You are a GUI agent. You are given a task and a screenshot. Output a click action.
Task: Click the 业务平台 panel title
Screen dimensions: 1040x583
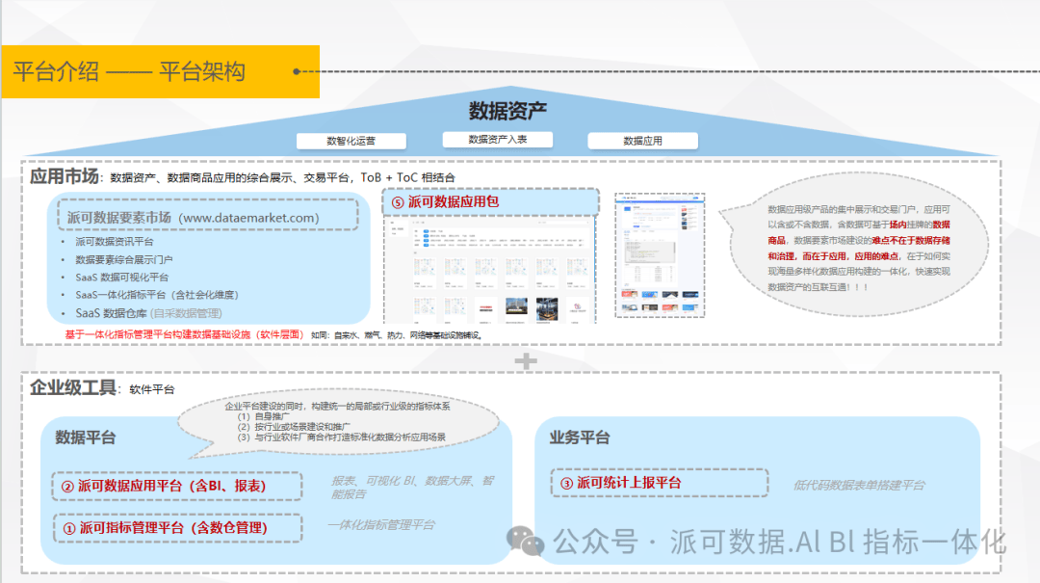pyautogui.click(x=580, y=437)
